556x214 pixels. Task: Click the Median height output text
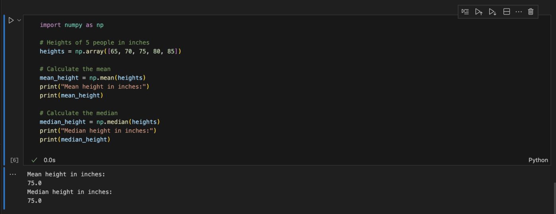[69, 192]
